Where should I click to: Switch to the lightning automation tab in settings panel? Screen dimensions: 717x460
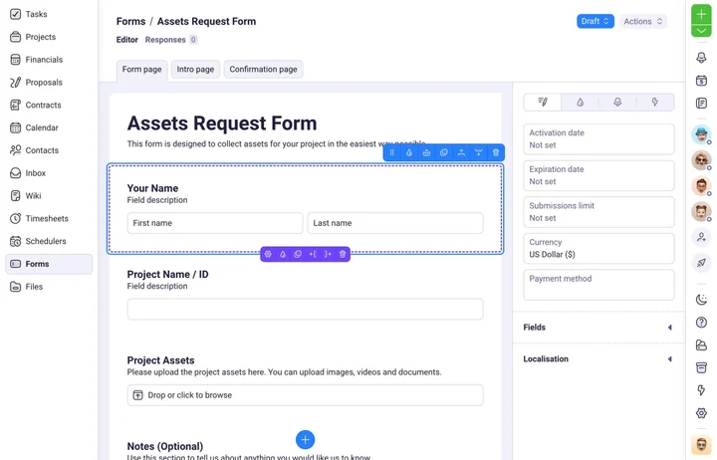[655, 102]
